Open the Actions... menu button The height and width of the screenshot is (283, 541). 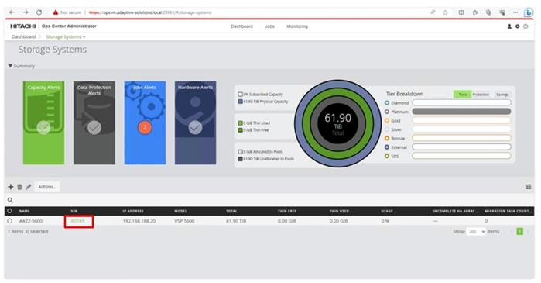[47, 187]
